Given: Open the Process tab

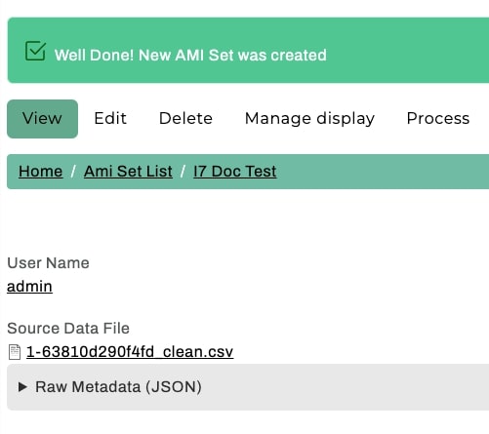Looking at the screenshot, I should point(438,118).
